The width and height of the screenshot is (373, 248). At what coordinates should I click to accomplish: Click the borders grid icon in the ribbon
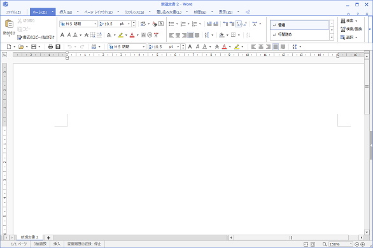point(234,35)
